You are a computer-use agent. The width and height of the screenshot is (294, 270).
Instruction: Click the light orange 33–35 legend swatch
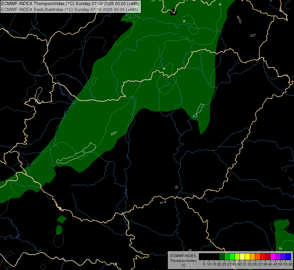pyautogui.click(x=253, y=256)
